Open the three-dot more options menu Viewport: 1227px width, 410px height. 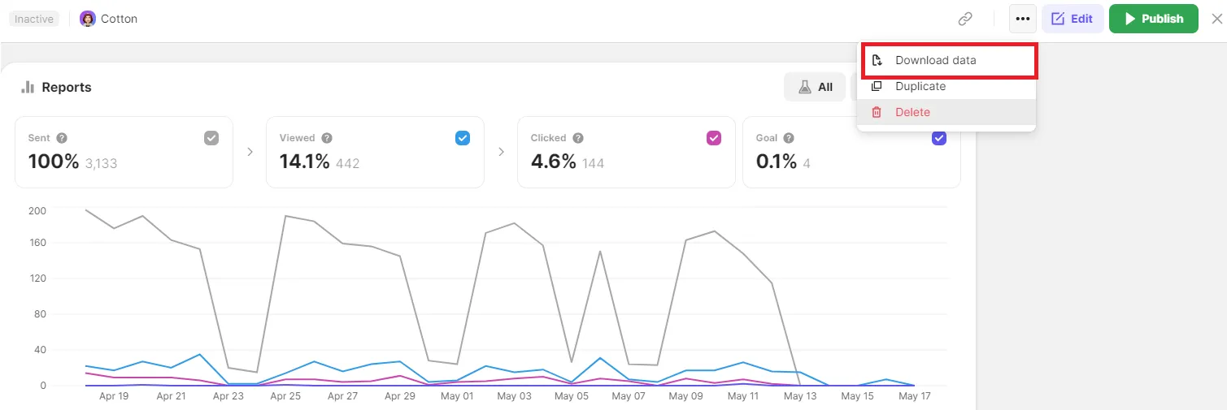tap(1023, 19)
